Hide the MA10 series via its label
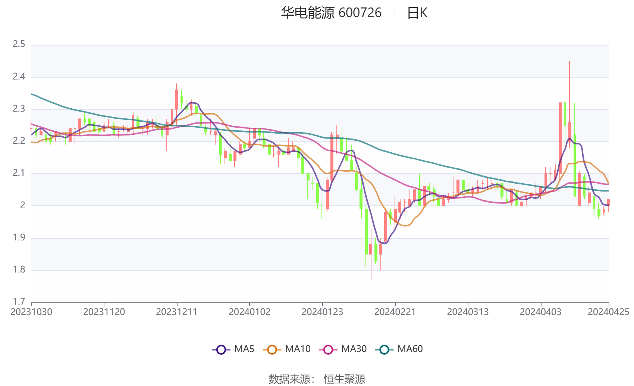This screenshot has width=634, height=386. [298, 349]
